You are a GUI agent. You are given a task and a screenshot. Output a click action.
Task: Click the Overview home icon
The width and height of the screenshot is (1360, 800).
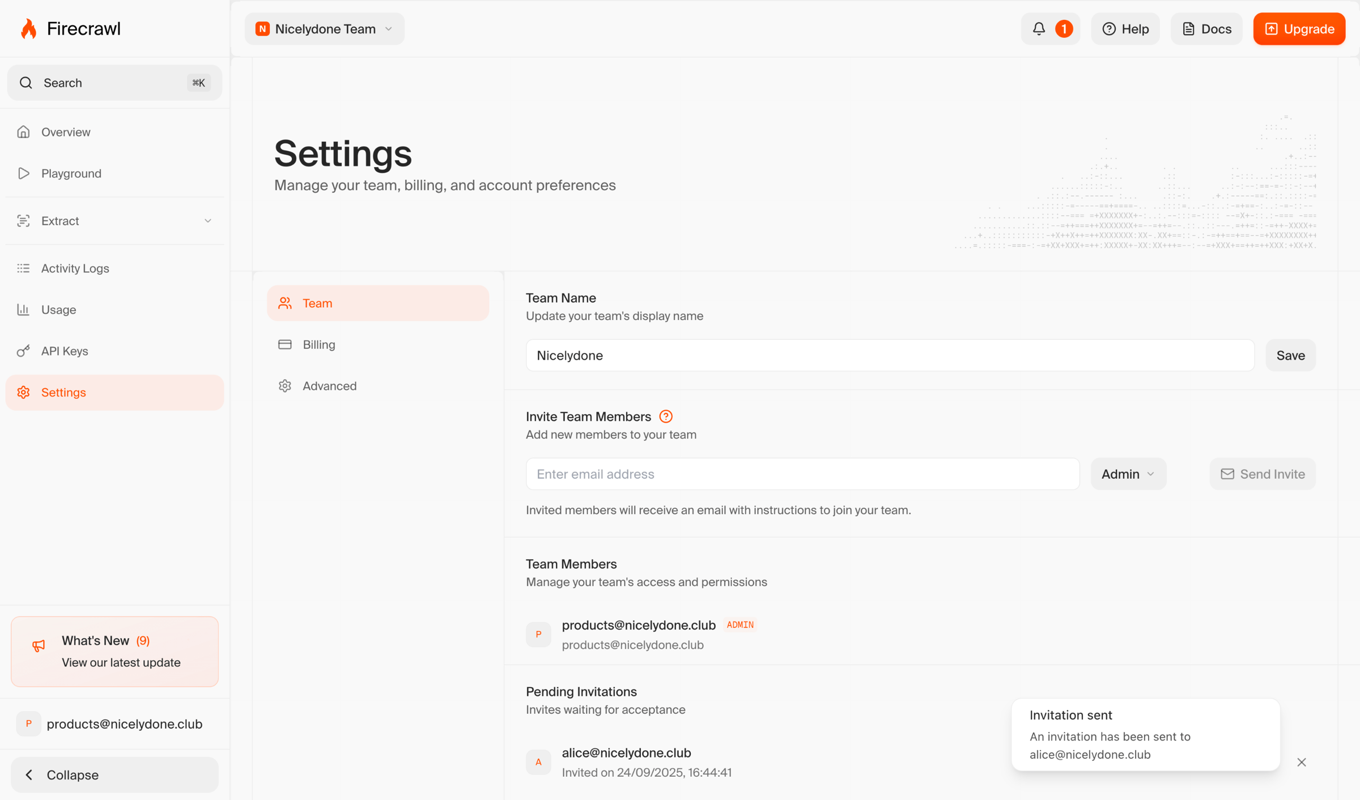[x=23, y=132]
